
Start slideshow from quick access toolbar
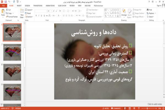pos(18,2)
